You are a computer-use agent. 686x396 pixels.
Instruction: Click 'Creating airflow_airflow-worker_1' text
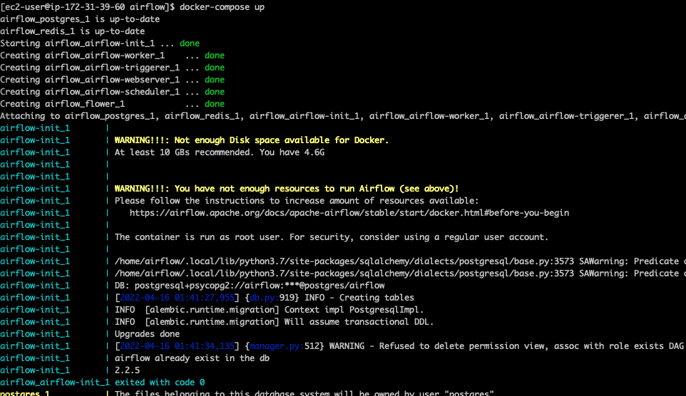(82, 56)
